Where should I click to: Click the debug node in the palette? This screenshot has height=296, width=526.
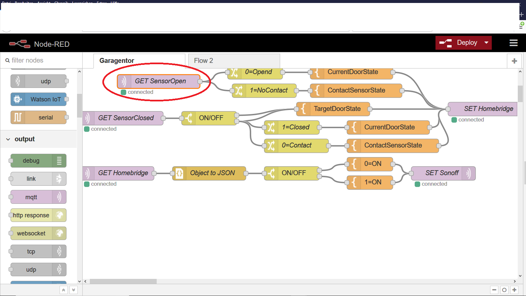point(38,161)
